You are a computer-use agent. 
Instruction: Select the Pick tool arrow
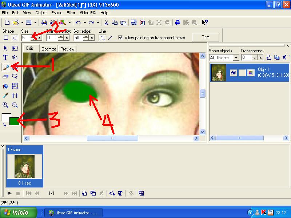pos(5,48)
